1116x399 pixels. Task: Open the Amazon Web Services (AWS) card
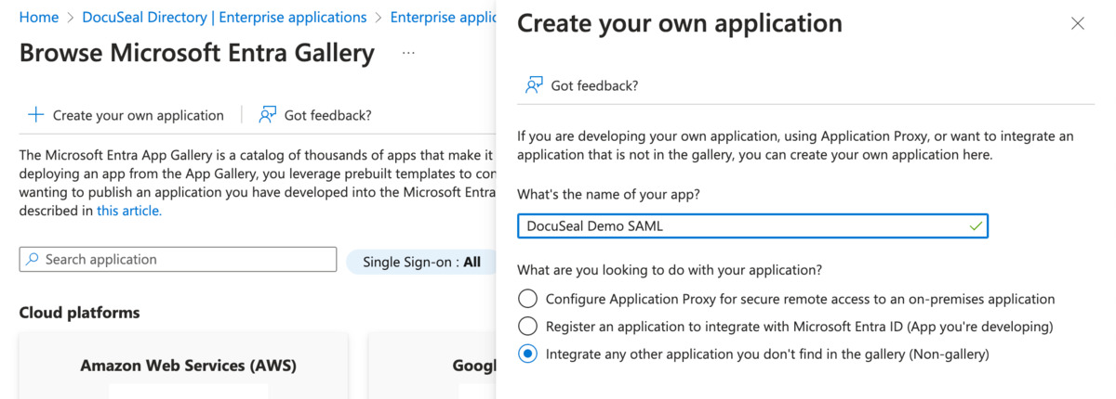coord(184,366)
